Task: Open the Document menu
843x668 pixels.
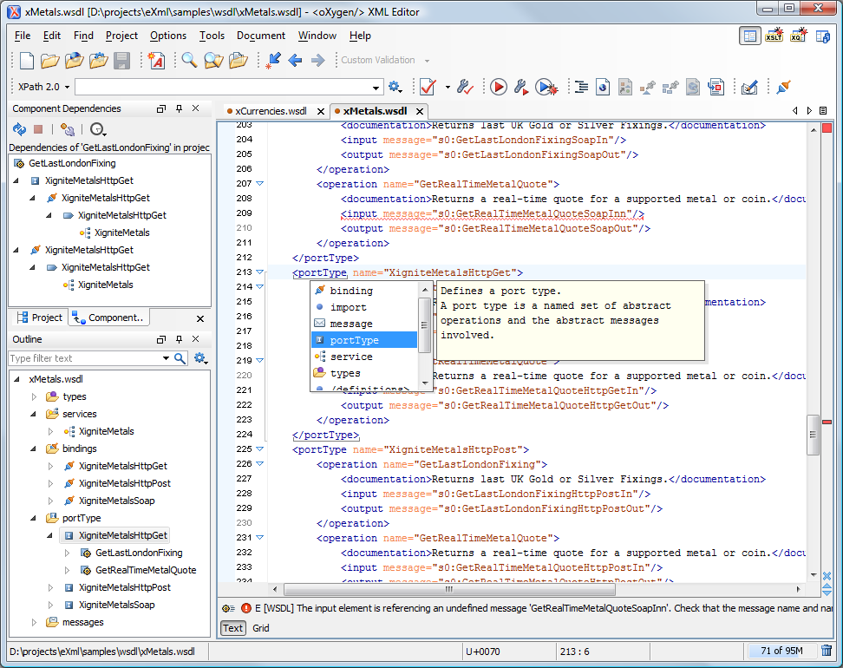Action: coord(260,36)
